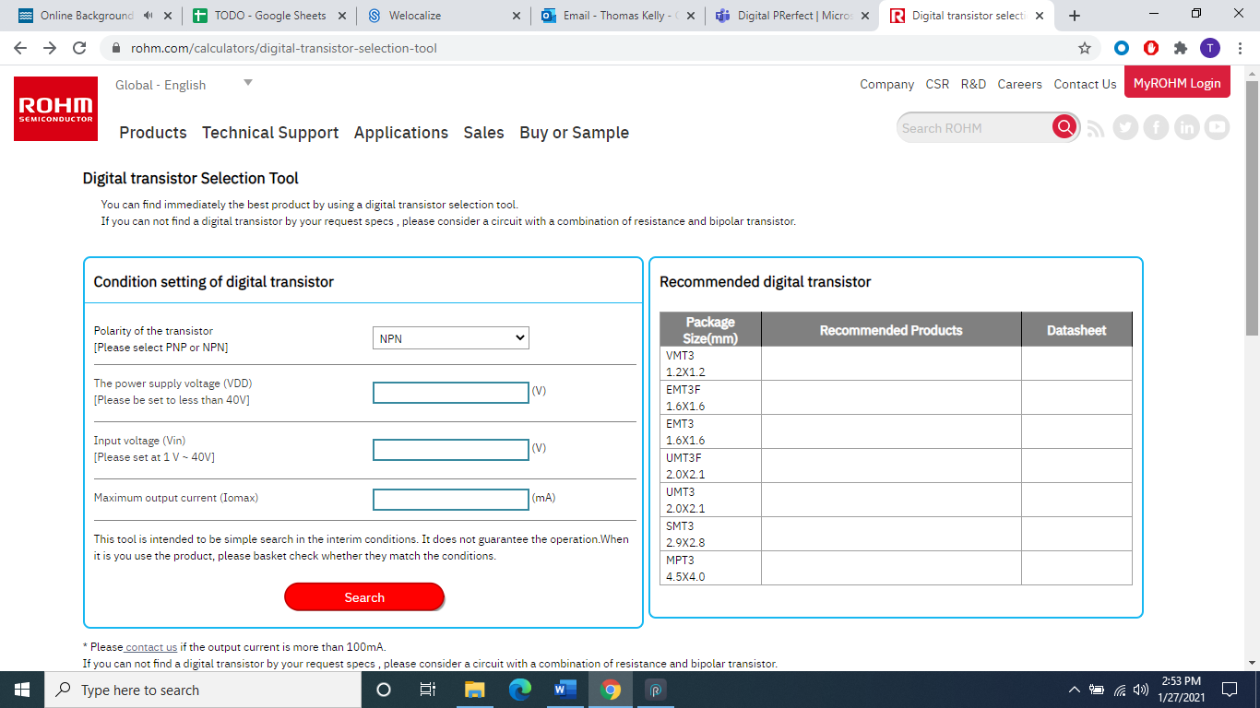Open the RSS feed icon
Screen dimensions: 1260x708
coord(1096,128)
